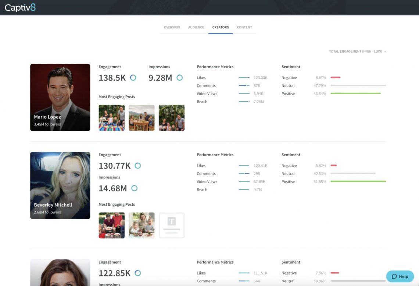
Task: Click the text post icon in Beverley Mitchell's engaging posts
Action: (171, 225)
